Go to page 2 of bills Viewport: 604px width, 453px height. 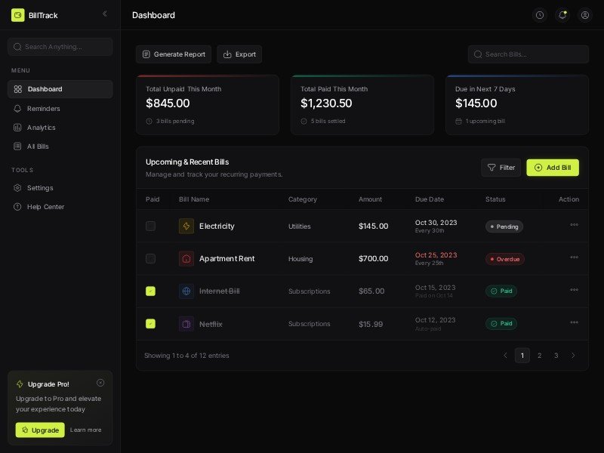[x=539, y=356]
